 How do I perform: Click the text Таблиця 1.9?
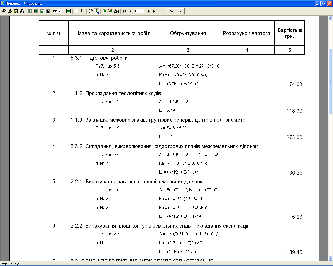click(x=107, y=128)
